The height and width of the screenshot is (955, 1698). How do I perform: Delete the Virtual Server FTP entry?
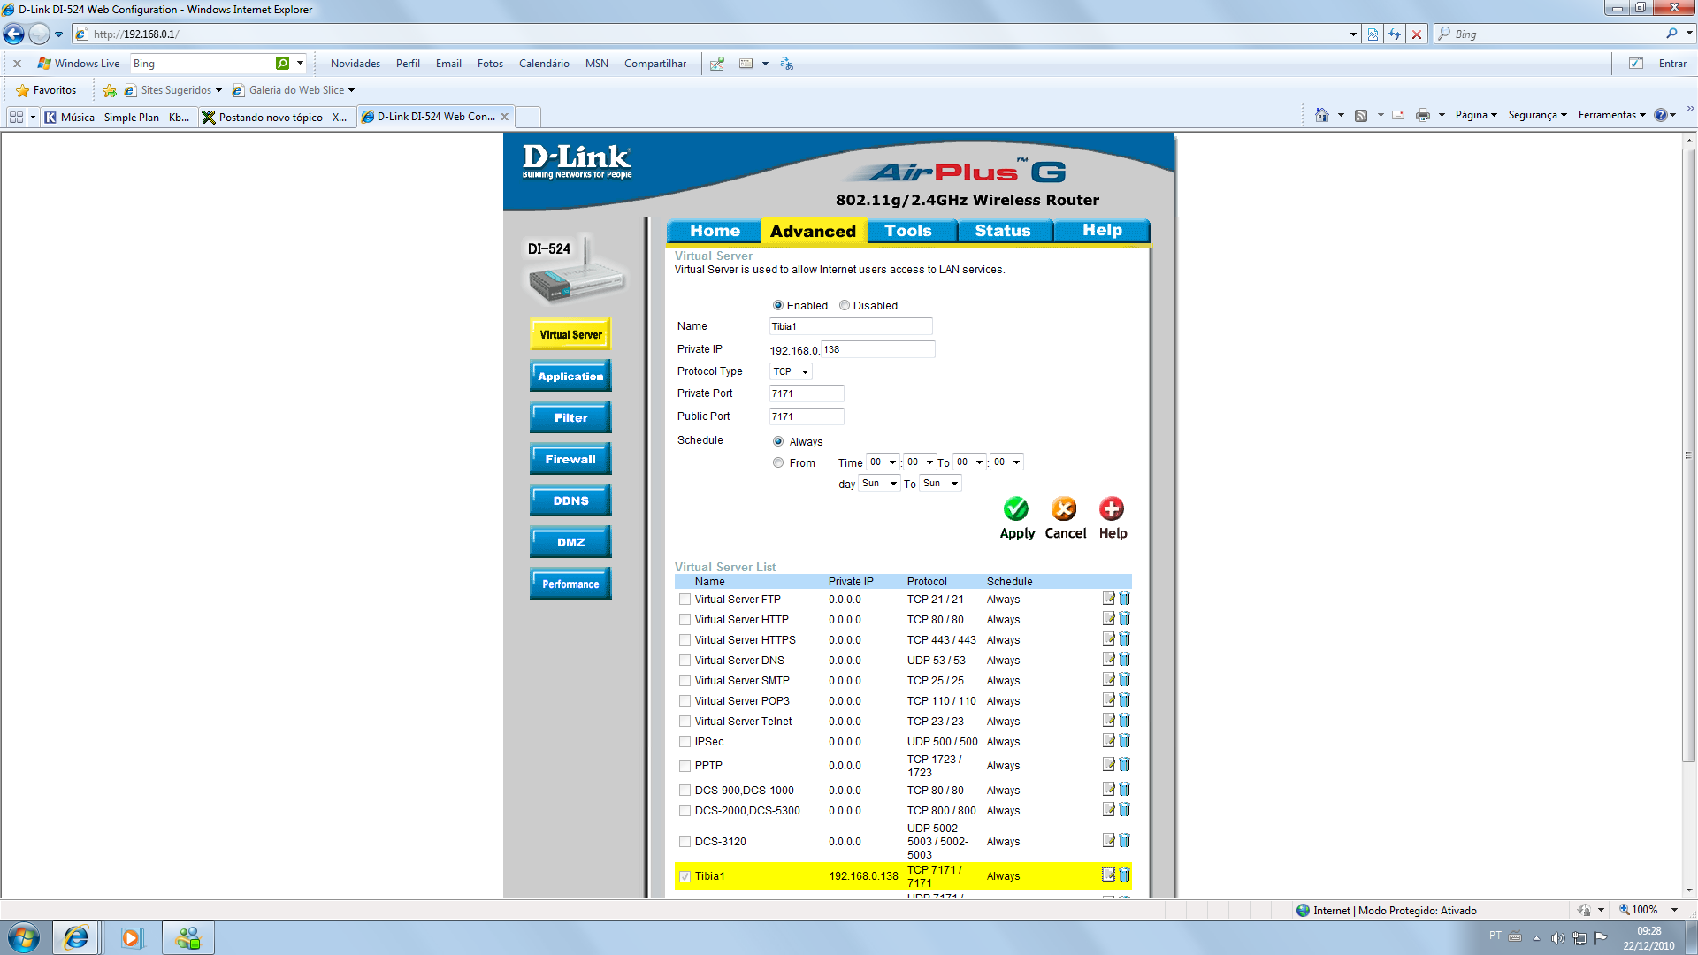click(x=1125, y=598)
